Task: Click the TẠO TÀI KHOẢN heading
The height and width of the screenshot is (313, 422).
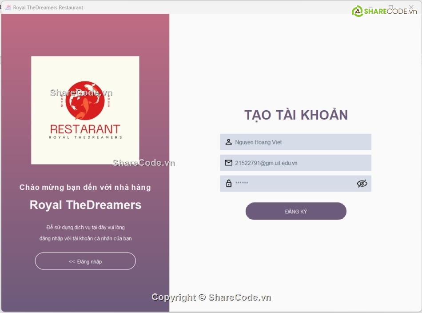Action: [296, 115]
